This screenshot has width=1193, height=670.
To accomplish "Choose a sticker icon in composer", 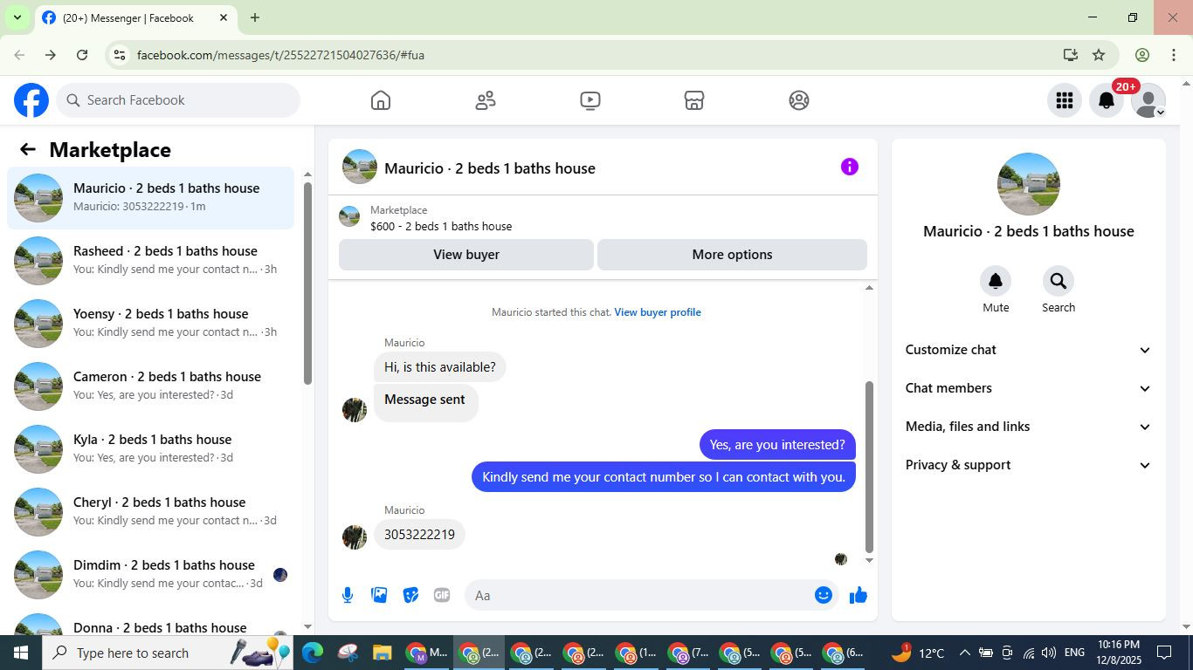I will point(410,595).
